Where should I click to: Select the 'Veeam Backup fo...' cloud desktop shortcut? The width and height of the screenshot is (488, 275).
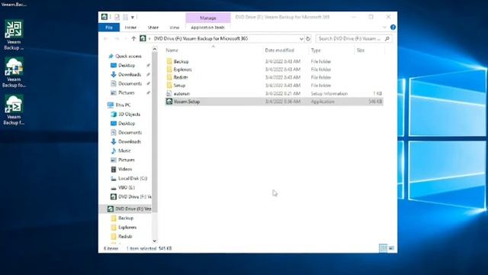[14, 73]
